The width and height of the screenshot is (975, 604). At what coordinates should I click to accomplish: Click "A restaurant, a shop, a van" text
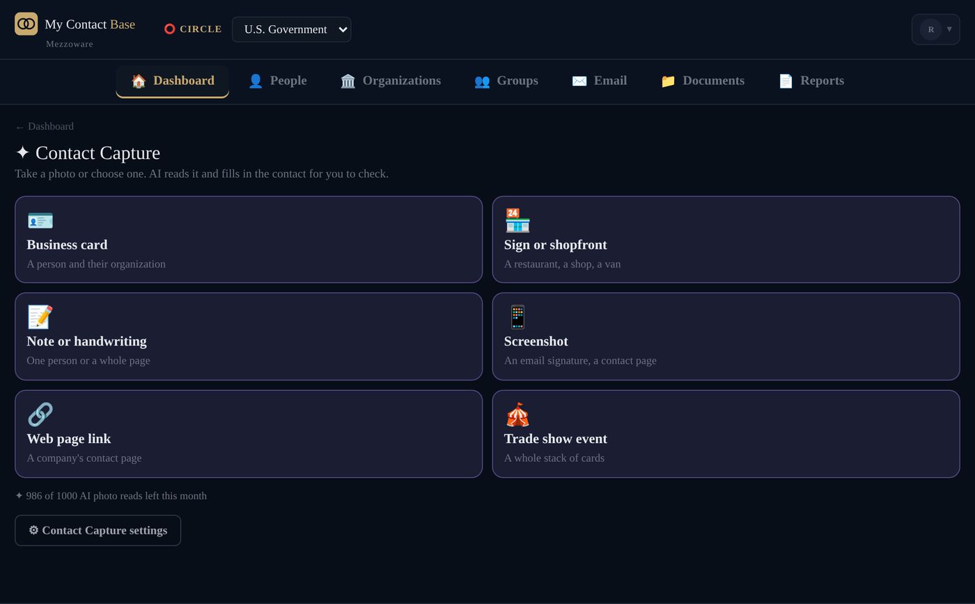tap(563, 264)
